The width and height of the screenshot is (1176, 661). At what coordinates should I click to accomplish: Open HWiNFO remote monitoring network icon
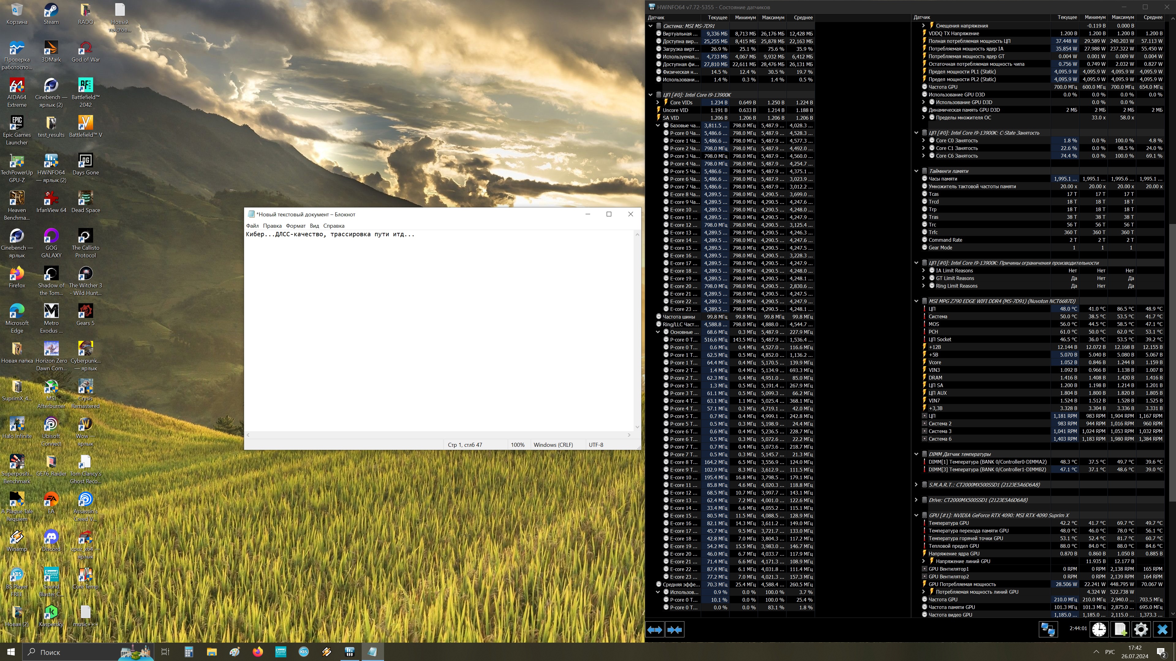(1048, 629)
